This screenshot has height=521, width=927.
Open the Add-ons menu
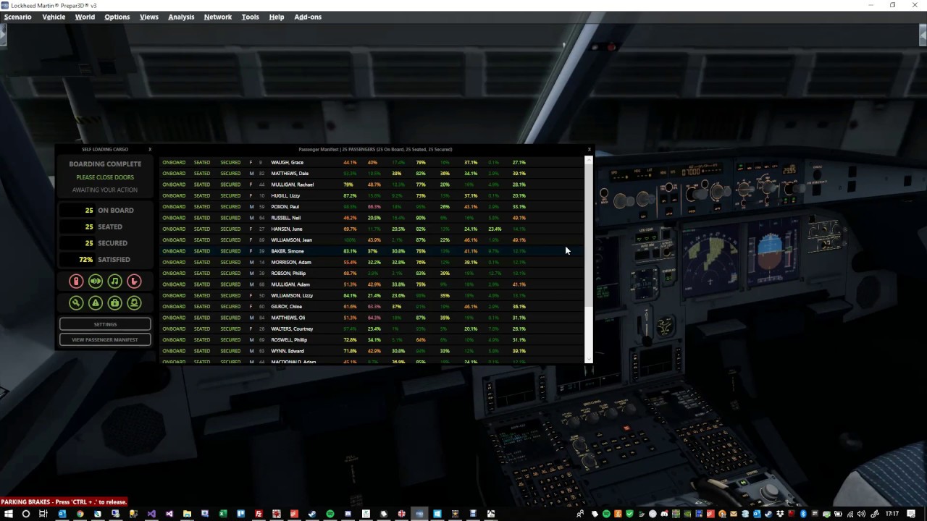308,17
